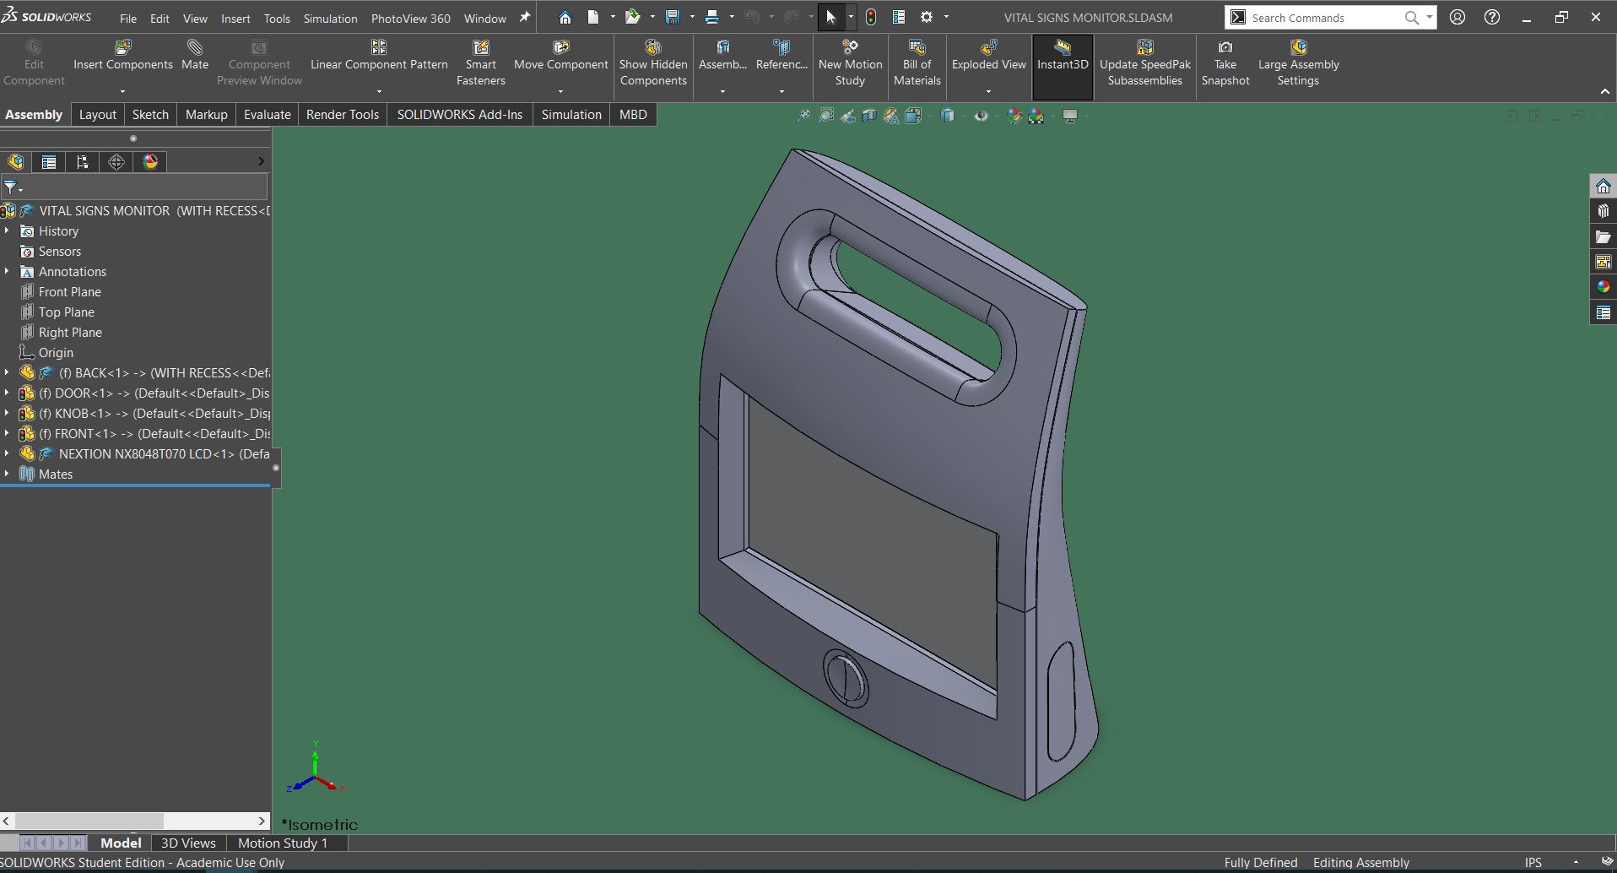The height and width of the screenshot is (873, 1617).
Task: Click the Motion Study 1 tab
Action: (282, 843)
